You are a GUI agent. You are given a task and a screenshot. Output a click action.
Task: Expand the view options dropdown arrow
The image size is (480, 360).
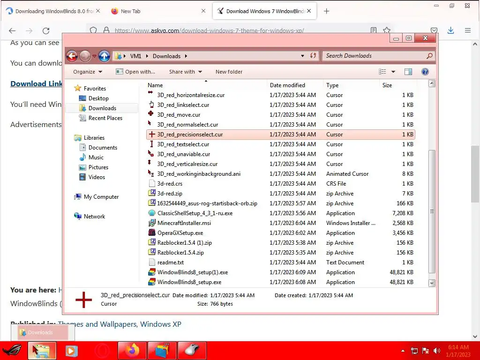click(x=393, y=72)
